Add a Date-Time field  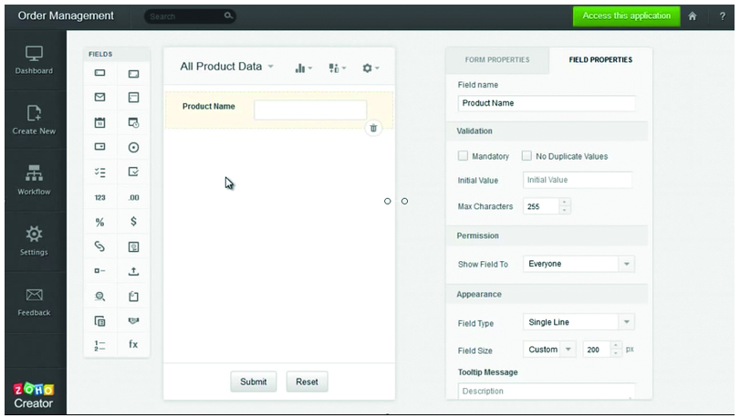tap(133, 122)
